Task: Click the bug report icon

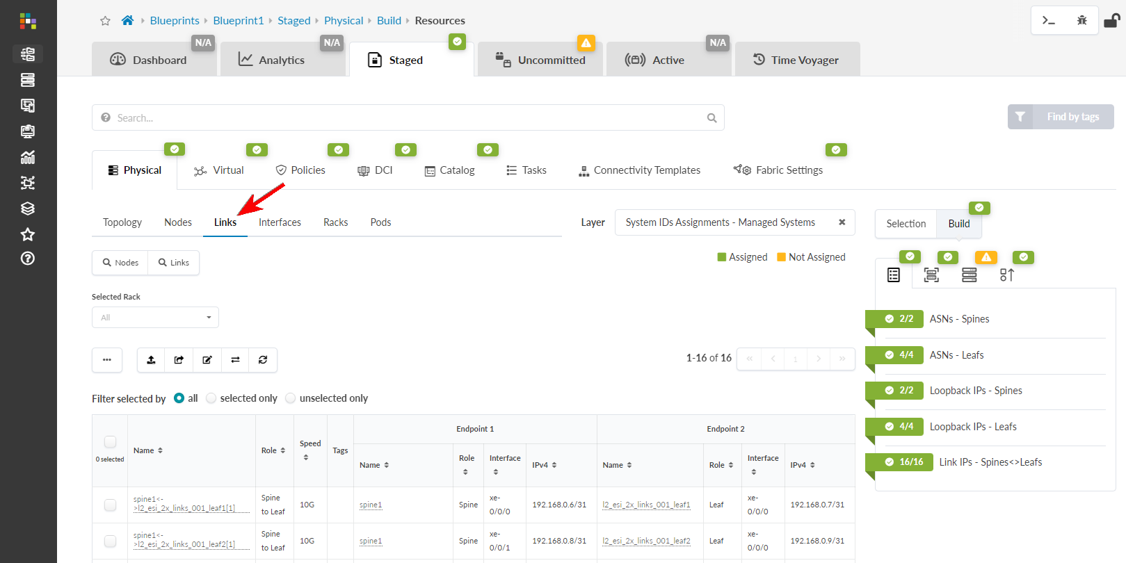Action: (x=1081, y=20)
